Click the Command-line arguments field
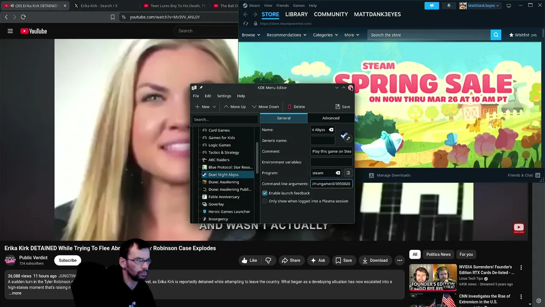Image resolution: width=545 pixels, height=307 pixels. pos(331,184)
